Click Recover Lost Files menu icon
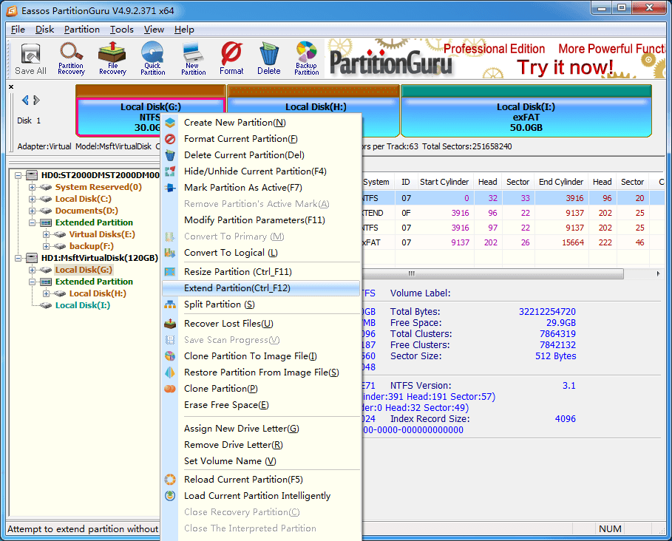The width and height of the screenshot is (672, 541). coord(170,324)
